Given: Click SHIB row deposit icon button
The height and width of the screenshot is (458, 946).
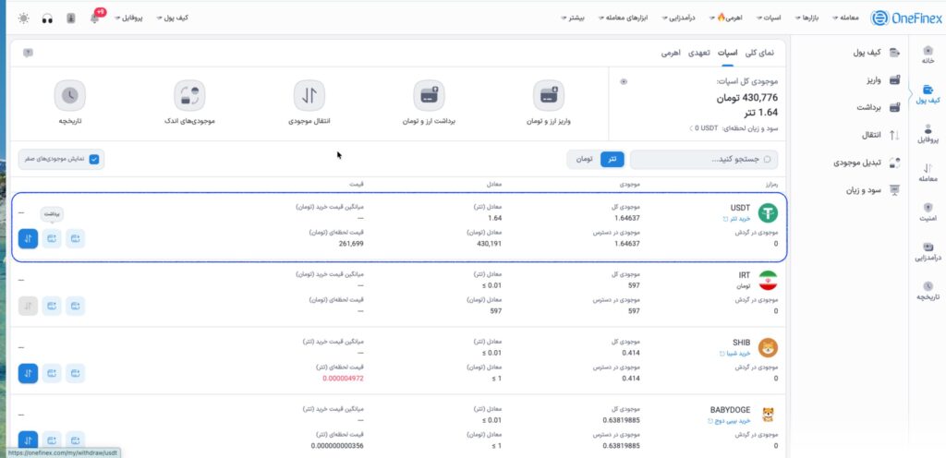Looking at the screenshot, I should pyautogui.click(x=76, y=374).
